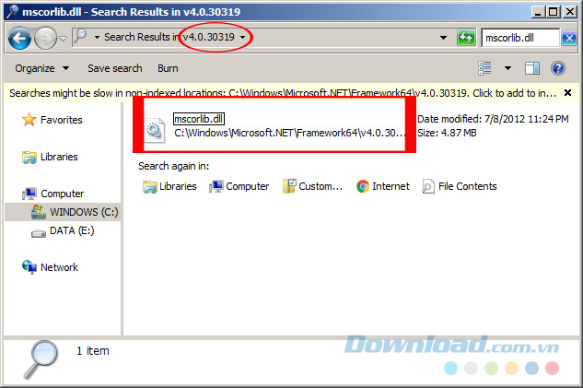The image size is (583, 388).
Task: Click Save search in the toolbar
Action: tap(115, 68)
